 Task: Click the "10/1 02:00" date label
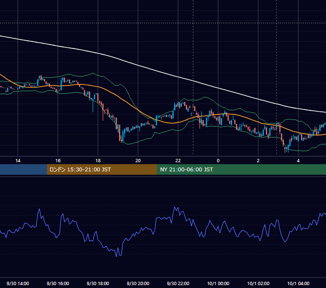point(258,283)
